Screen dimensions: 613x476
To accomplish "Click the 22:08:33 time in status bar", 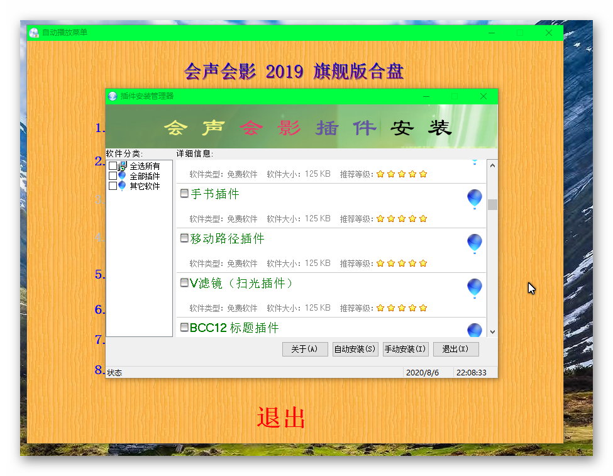I will tap(472, 373).
